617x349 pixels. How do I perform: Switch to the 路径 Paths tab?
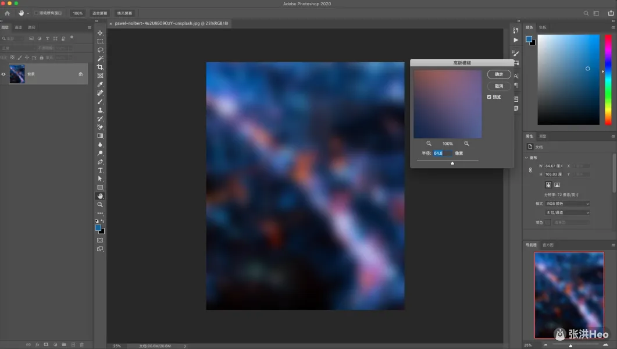point(31,27)
